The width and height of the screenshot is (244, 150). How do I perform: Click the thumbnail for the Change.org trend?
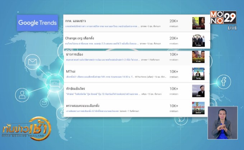tap(198, 40)
